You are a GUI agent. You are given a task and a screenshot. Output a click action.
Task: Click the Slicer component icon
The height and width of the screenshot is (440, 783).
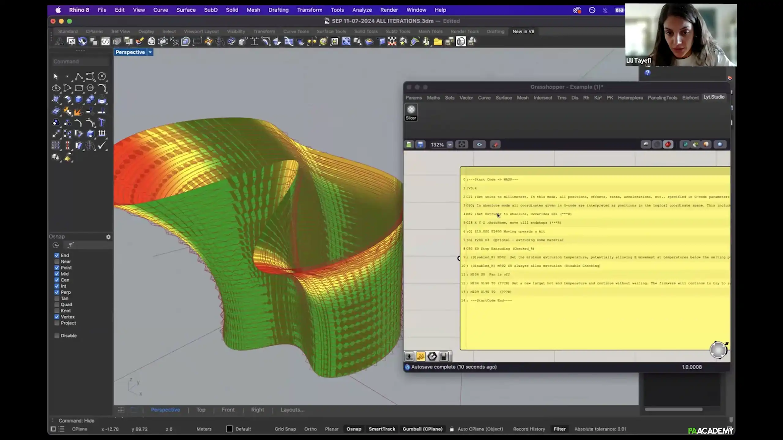pos(411,110)
